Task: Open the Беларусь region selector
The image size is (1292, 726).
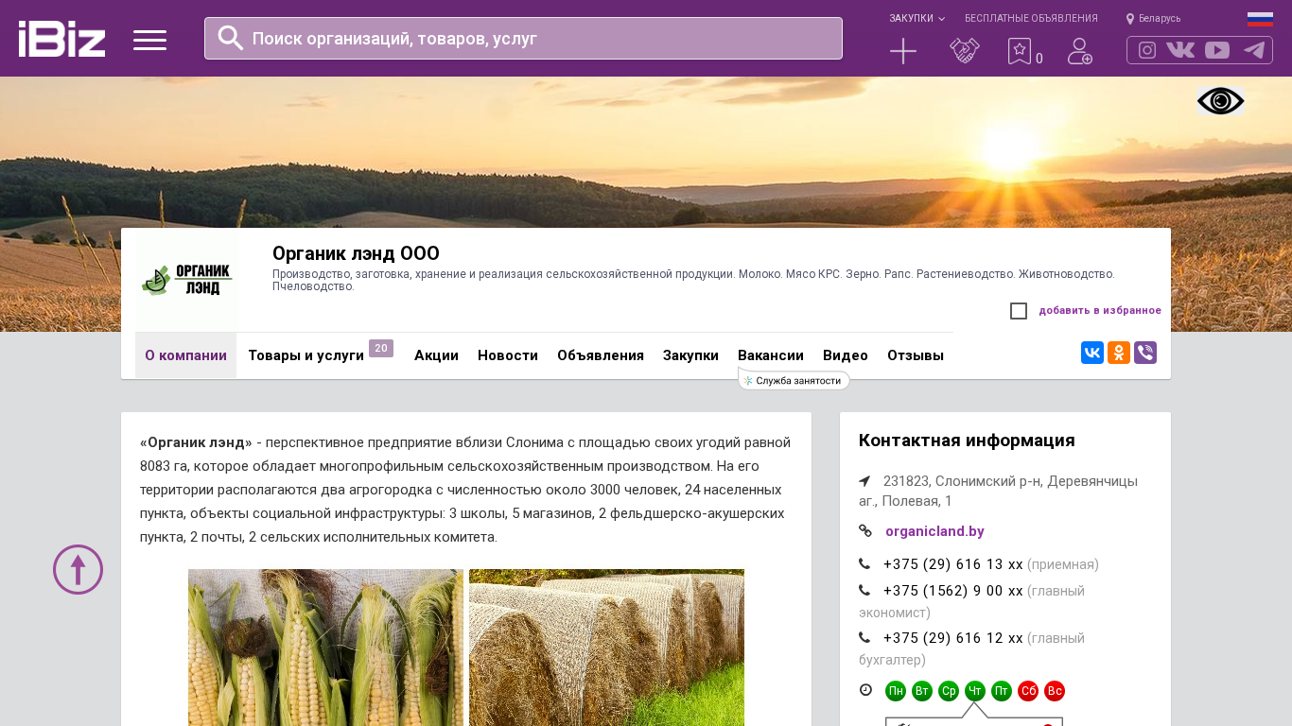Action: (x=1153, y=19)
